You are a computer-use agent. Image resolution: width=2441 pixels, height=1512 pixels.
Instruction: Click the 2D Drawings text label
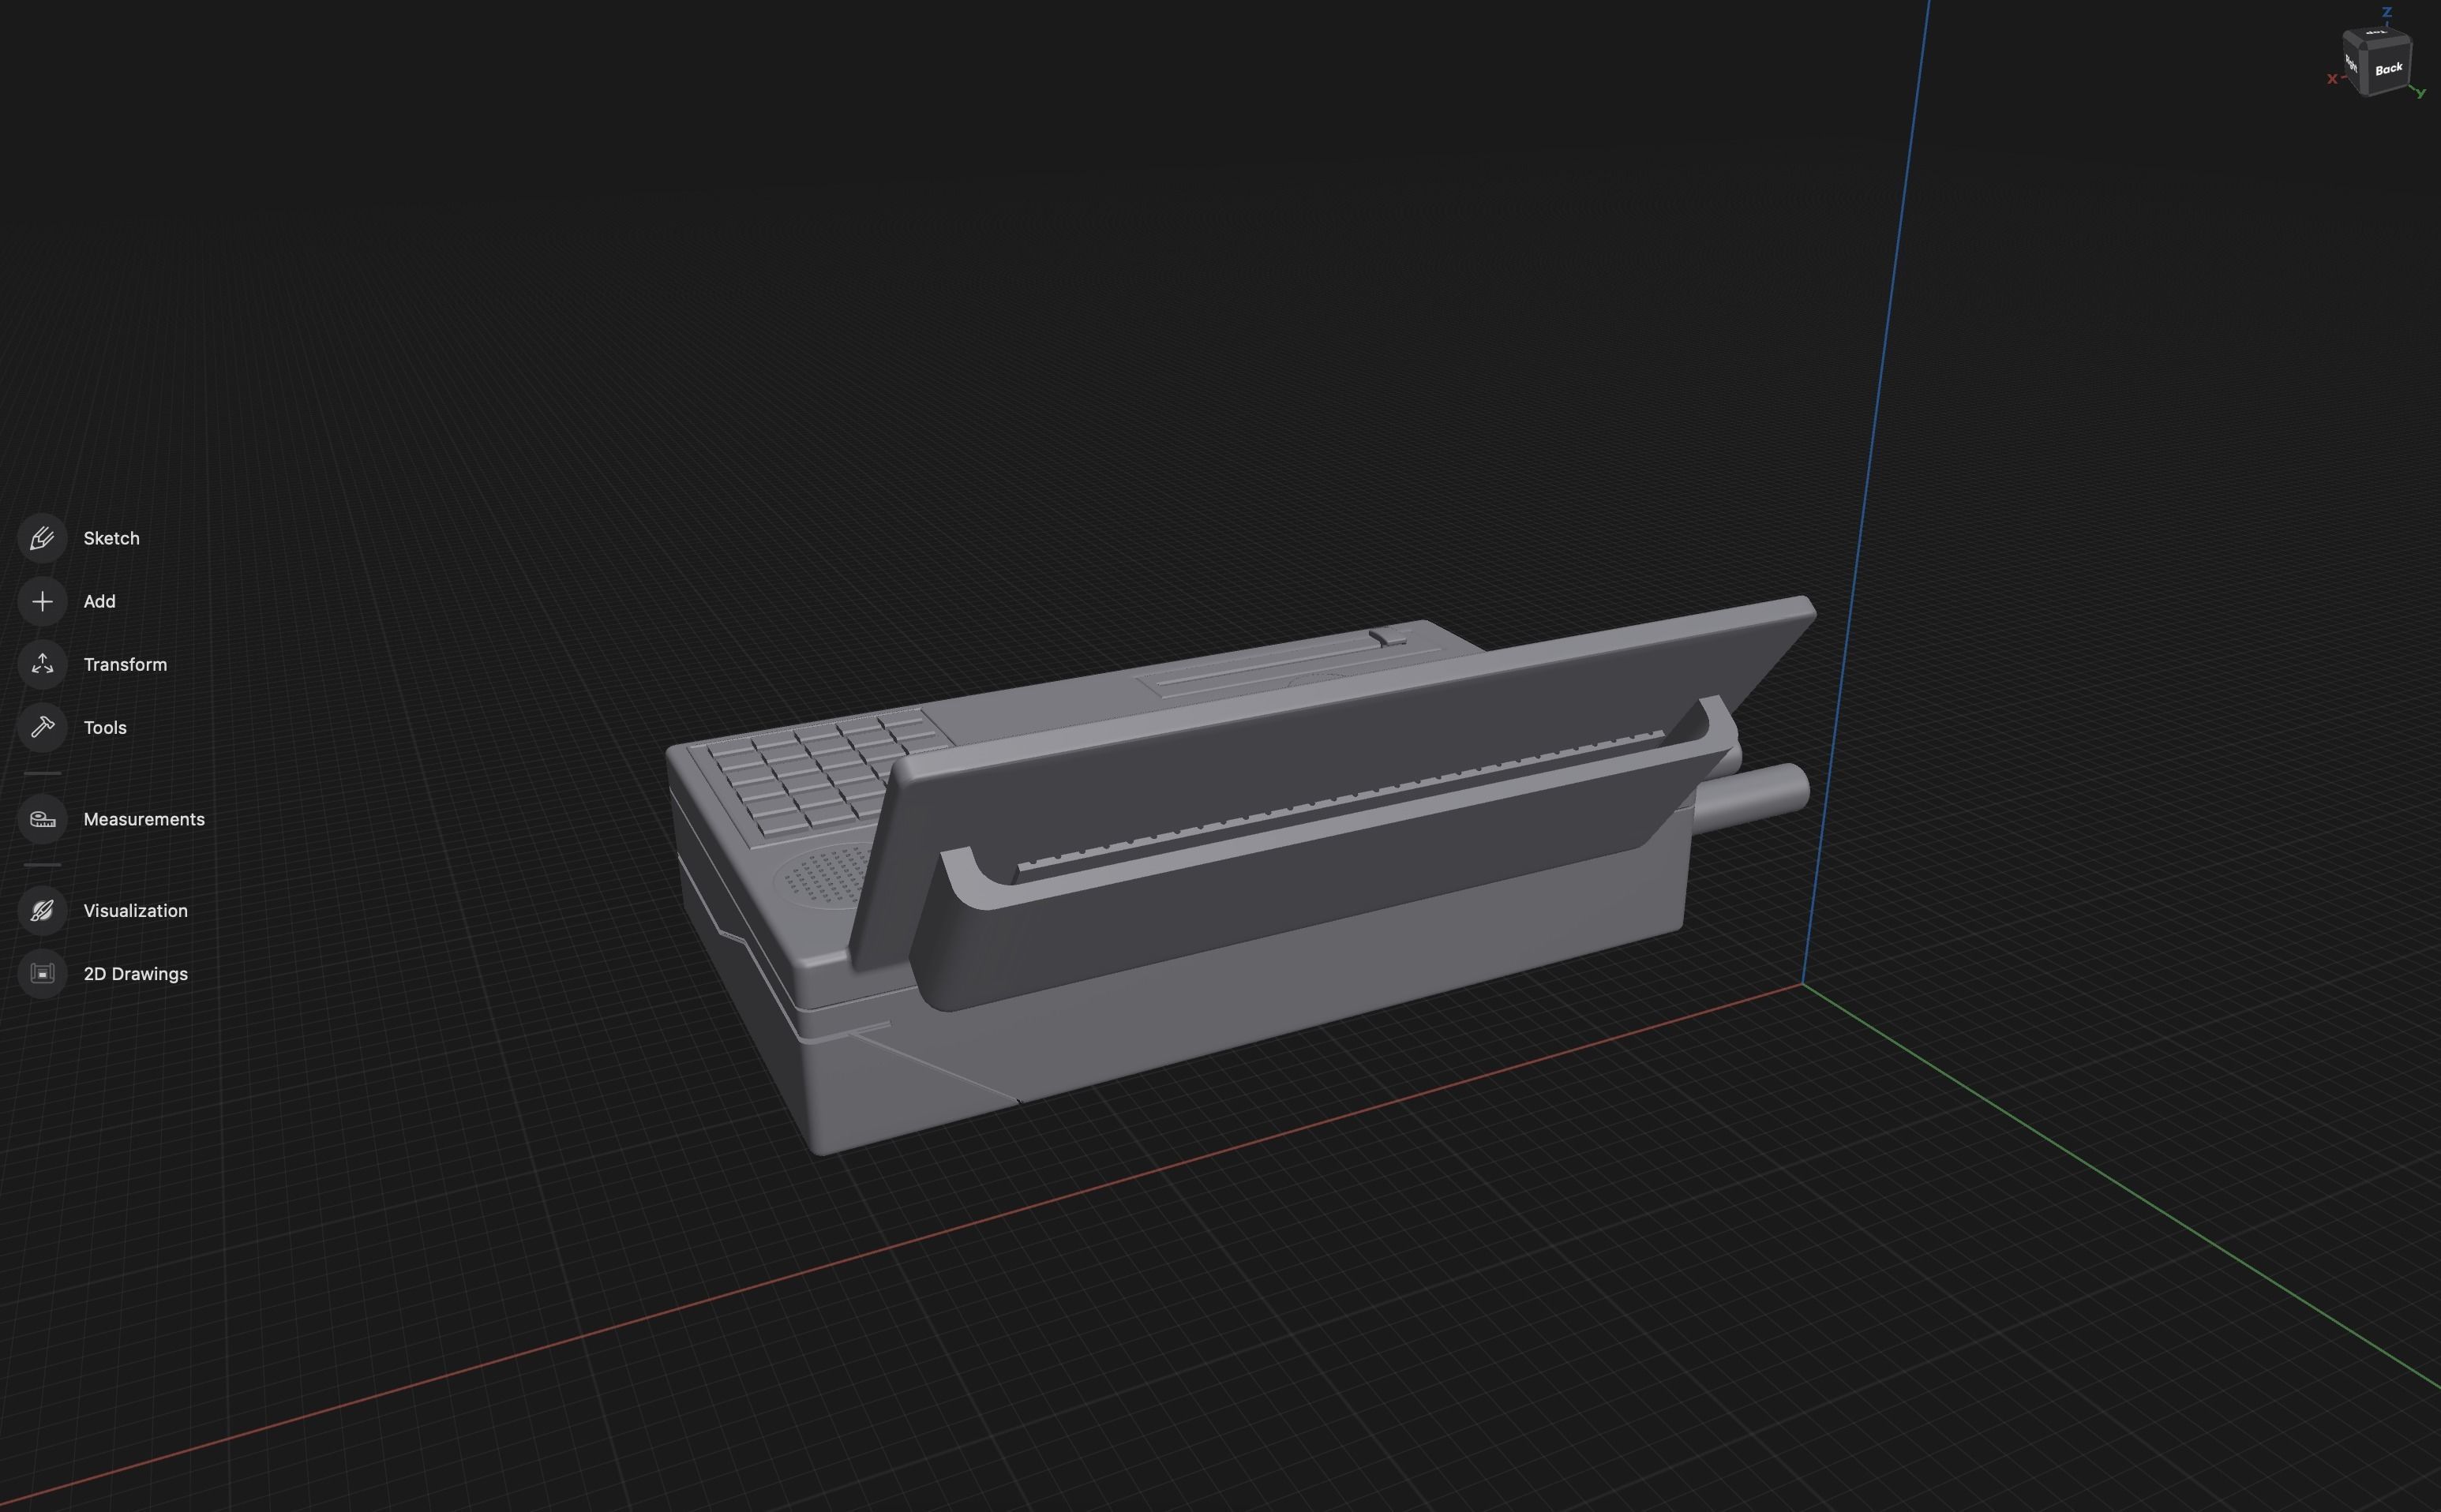135,973
